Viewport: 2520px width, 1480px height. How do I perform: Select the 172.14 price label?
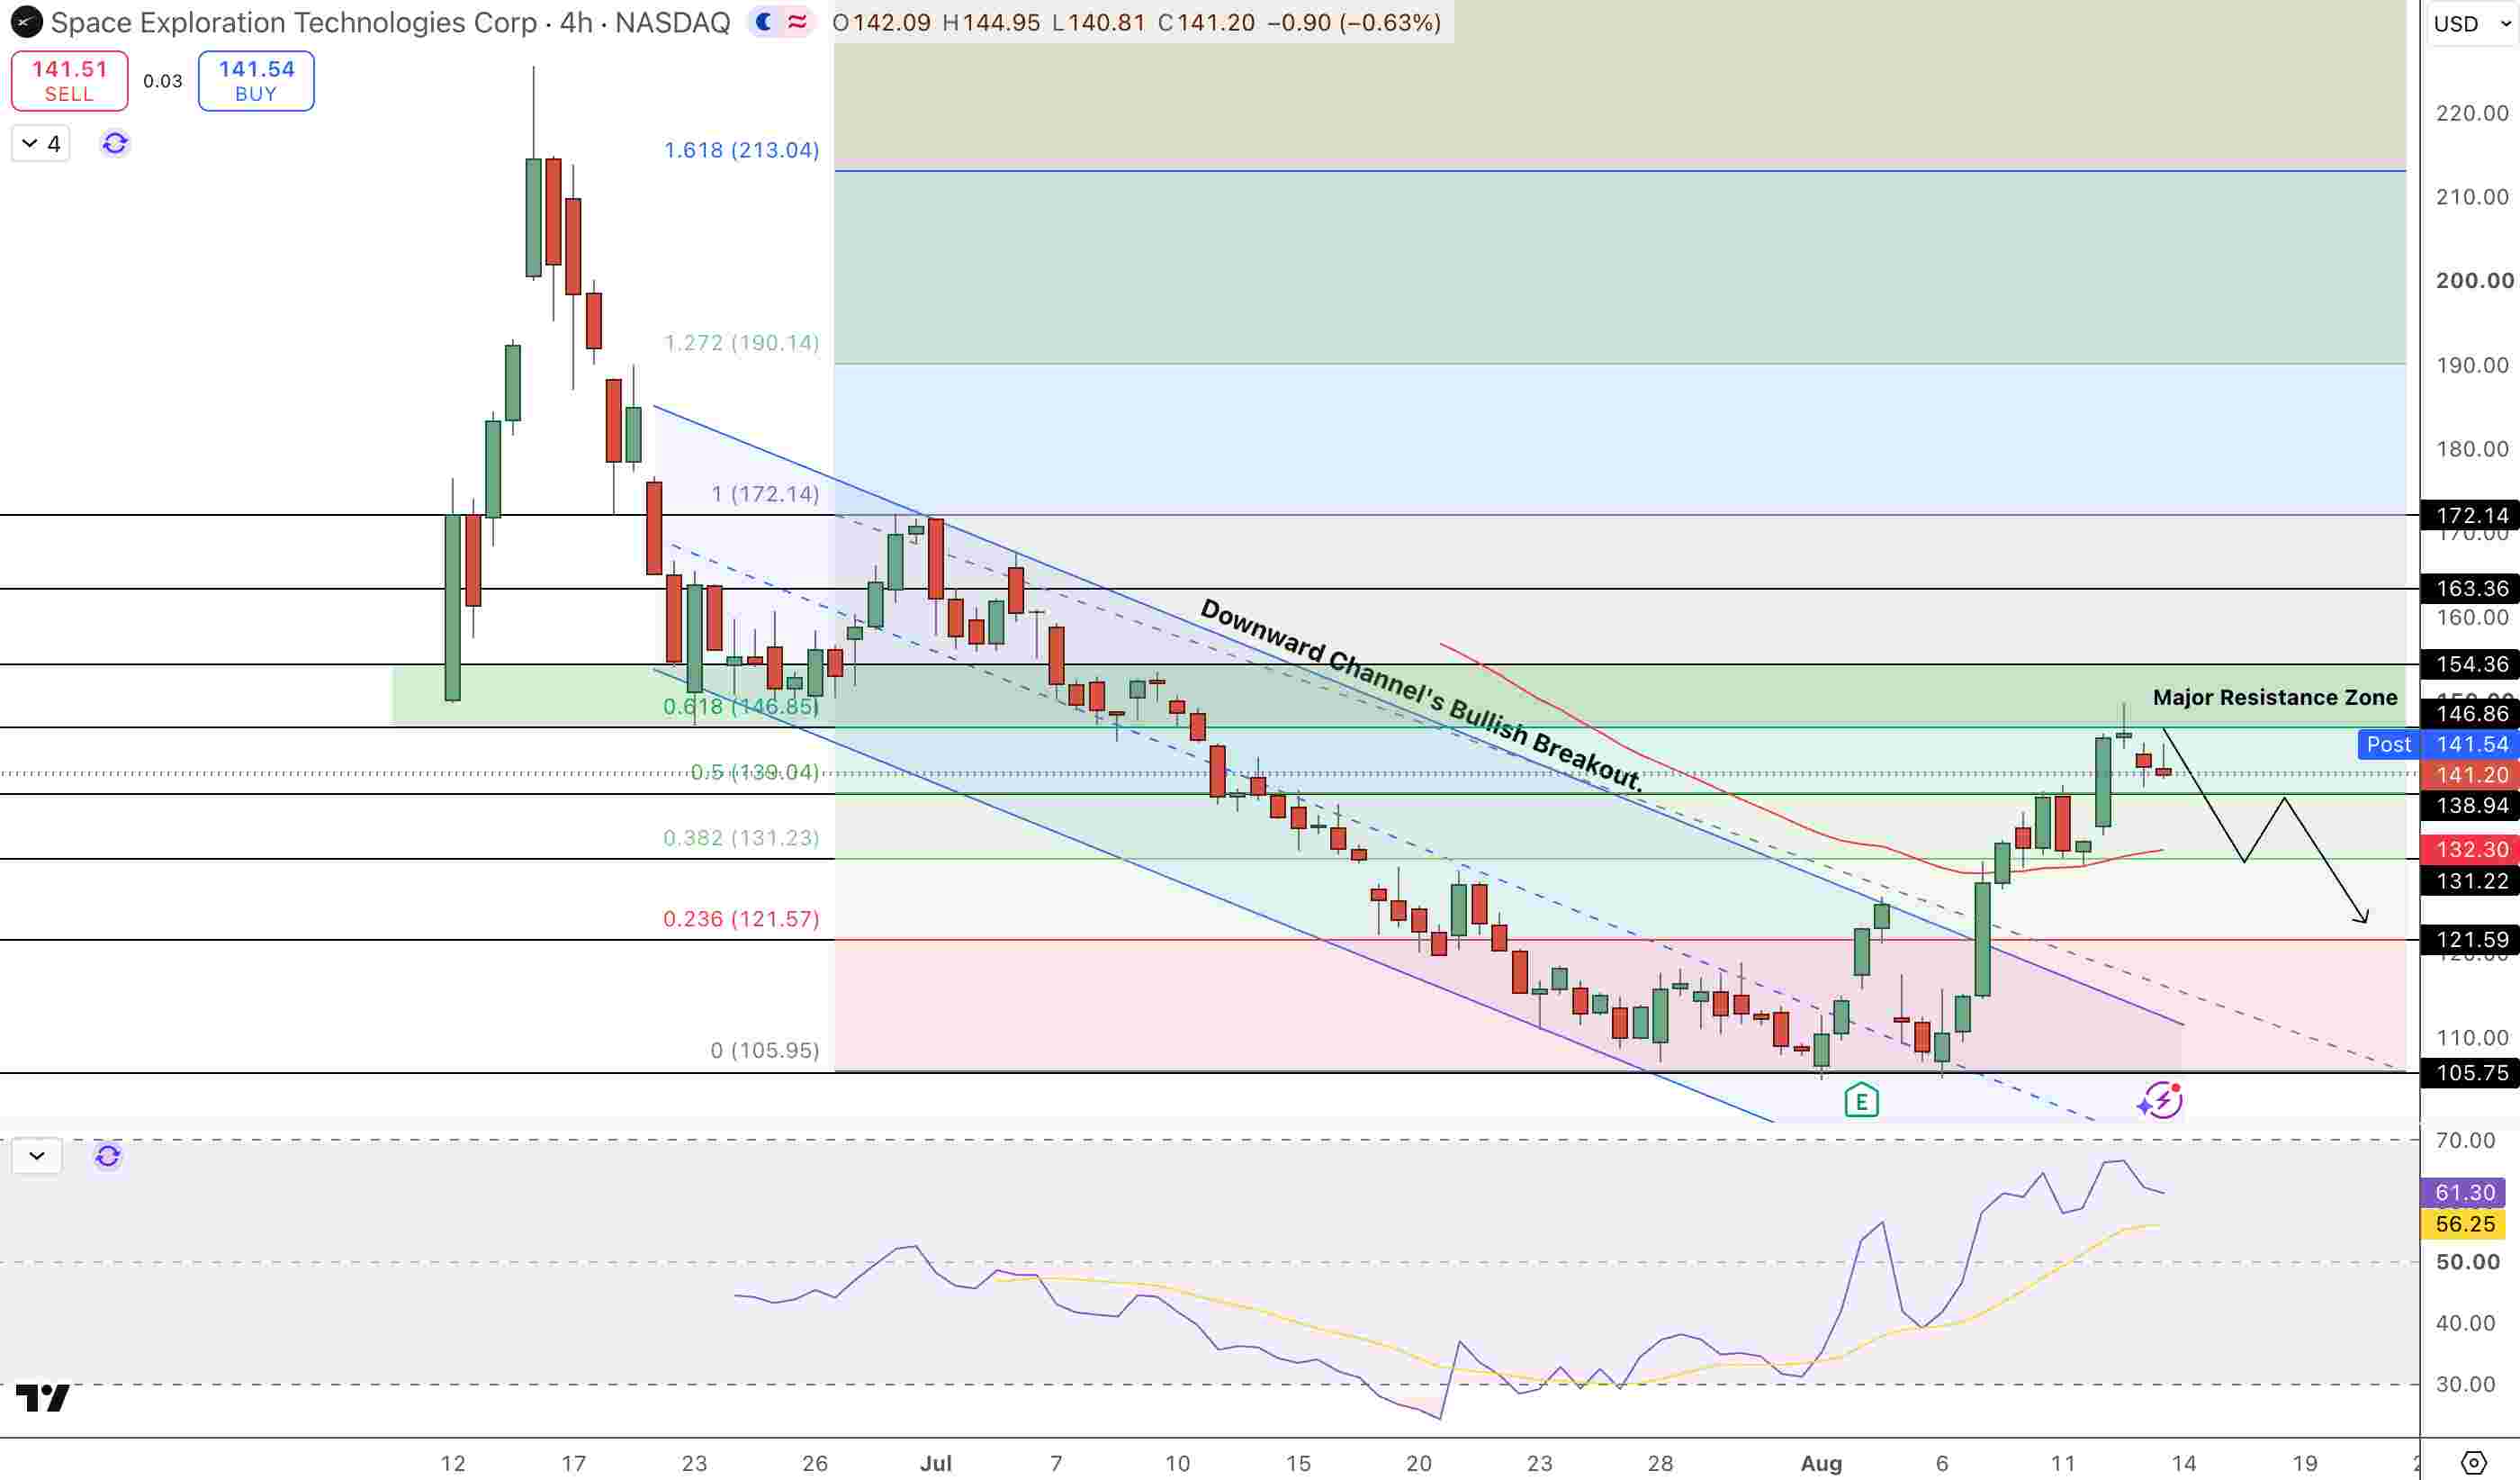pos(2470,516)
